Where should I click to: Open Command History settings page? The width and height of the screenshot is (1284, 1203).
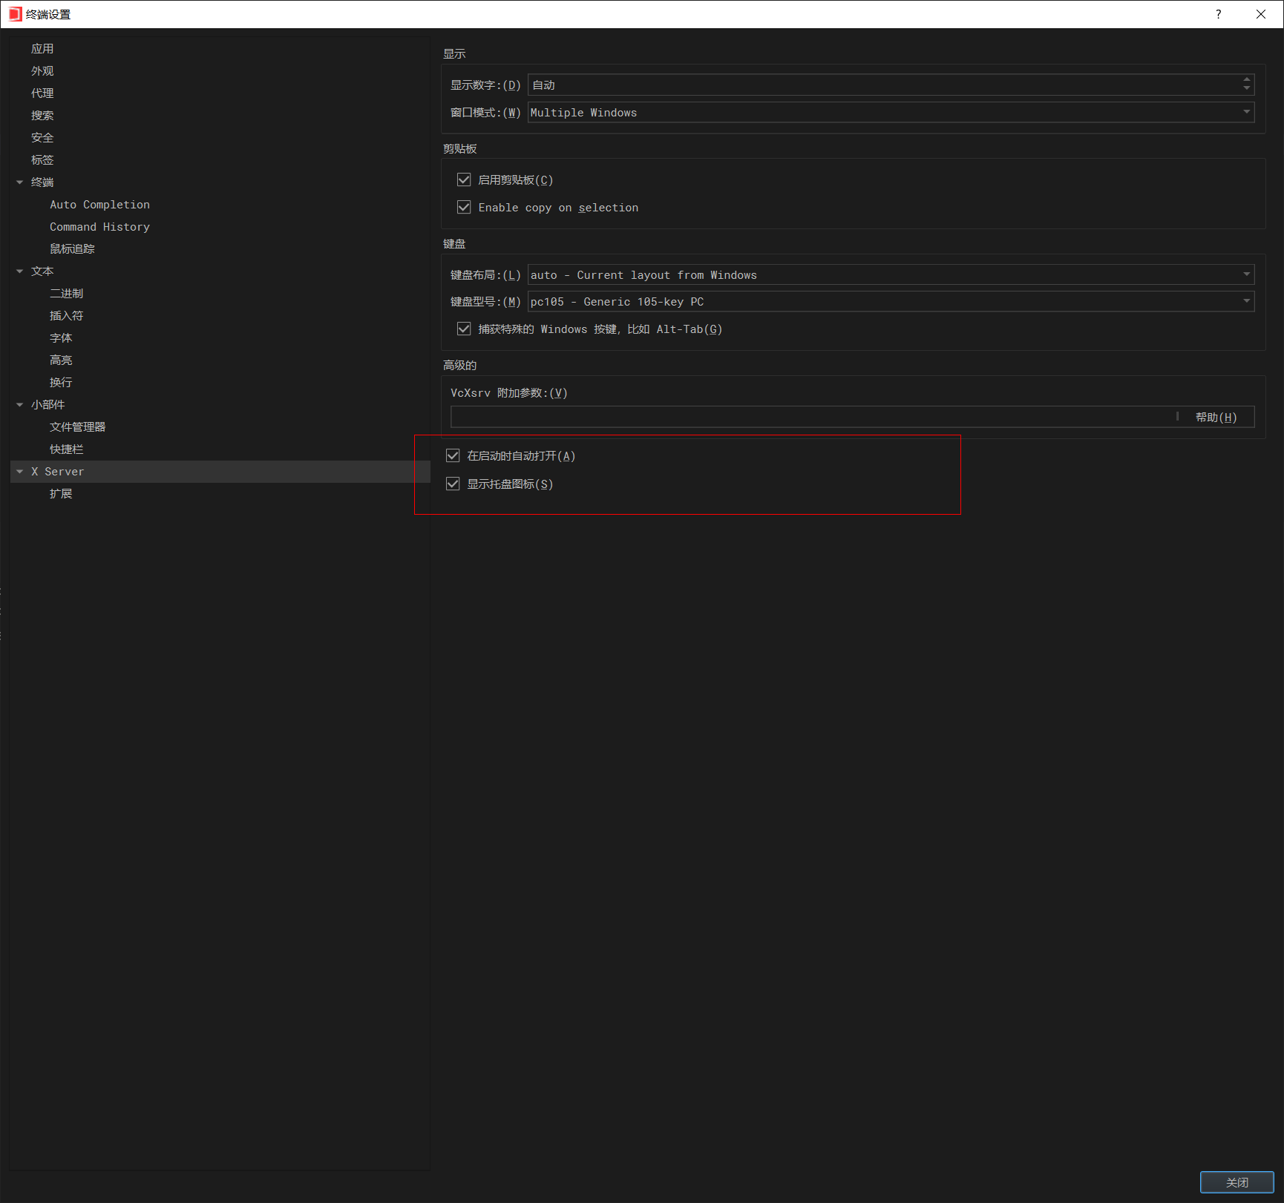pyautogui.click(x=99, y=227)
